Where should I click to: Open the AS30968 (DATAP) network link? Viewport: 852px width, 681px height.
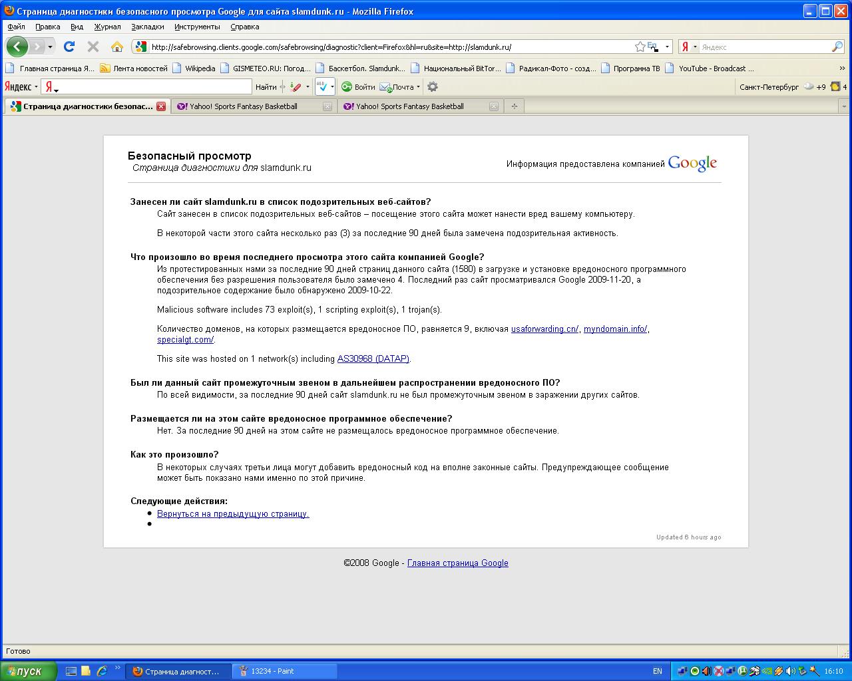pyautogui.click(x=373, y=359)
